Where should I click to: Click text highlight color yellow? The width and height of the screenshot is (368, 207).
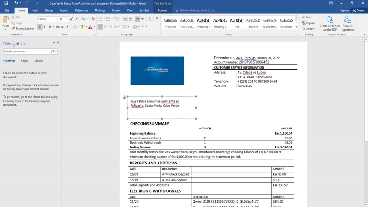[x=82, y=27]
